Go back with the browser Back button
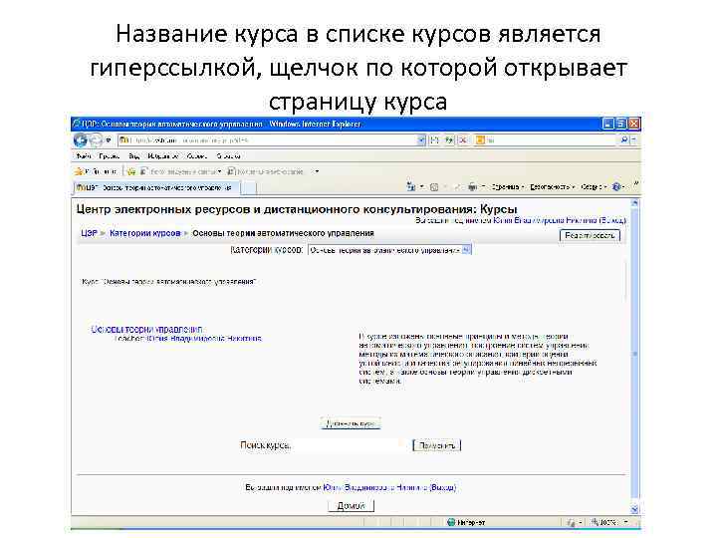This screenshot has width=717, height=538. point(81,140)
